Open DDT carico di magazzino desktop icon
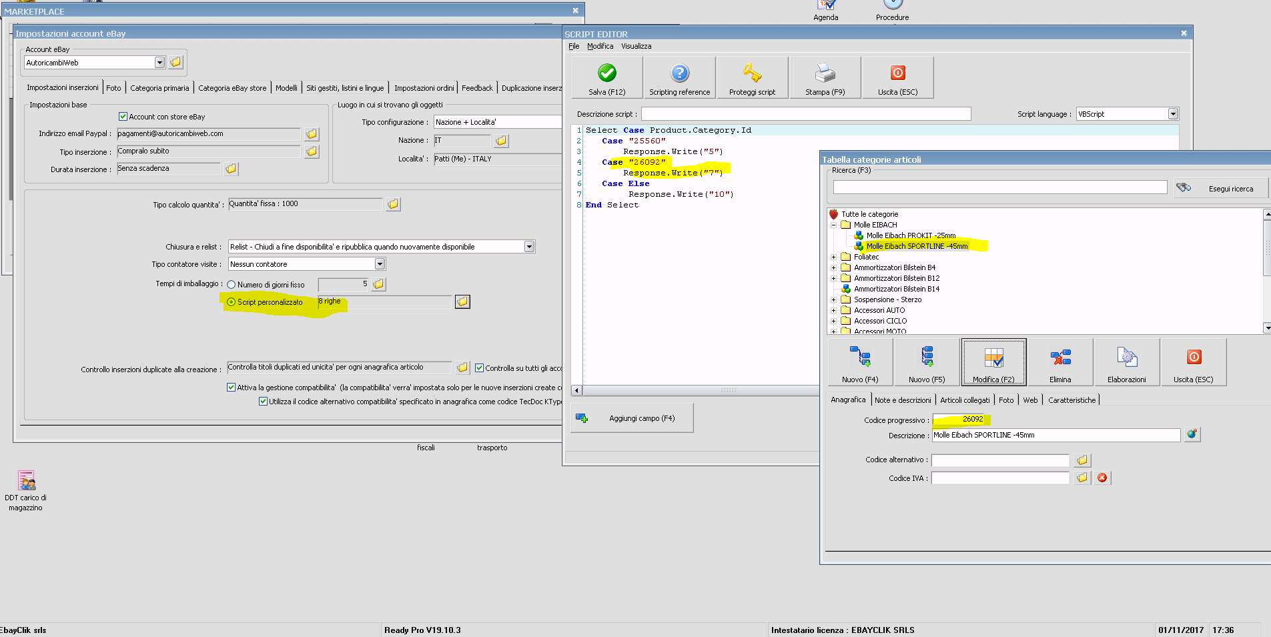Image resolution: width=1271 pixels, height=637 pixels. click(x=26, y=481)
